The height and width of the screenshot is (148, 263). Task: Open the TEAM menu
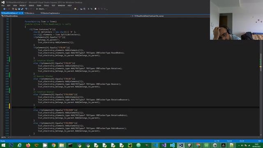tap(39, 5)
